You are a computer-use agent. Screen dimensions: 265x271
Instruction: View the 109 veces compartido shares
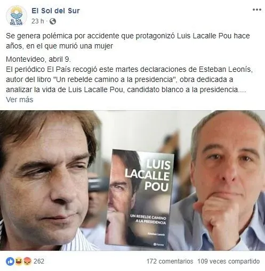229,261
